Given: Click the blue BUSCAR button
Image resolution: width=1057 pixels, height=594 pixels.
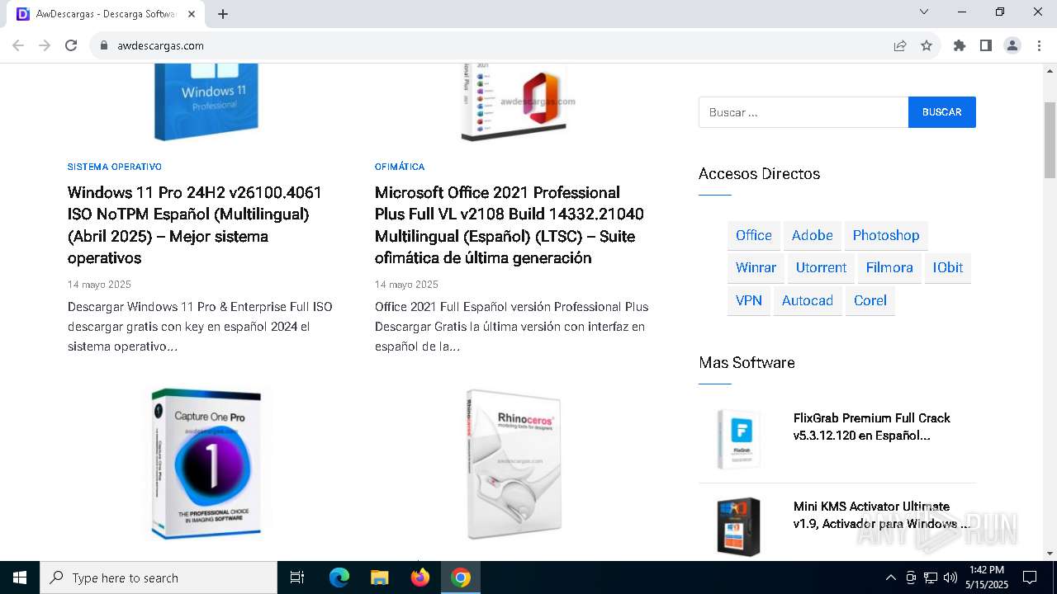Looking at the screenshot, I should 942,112.
